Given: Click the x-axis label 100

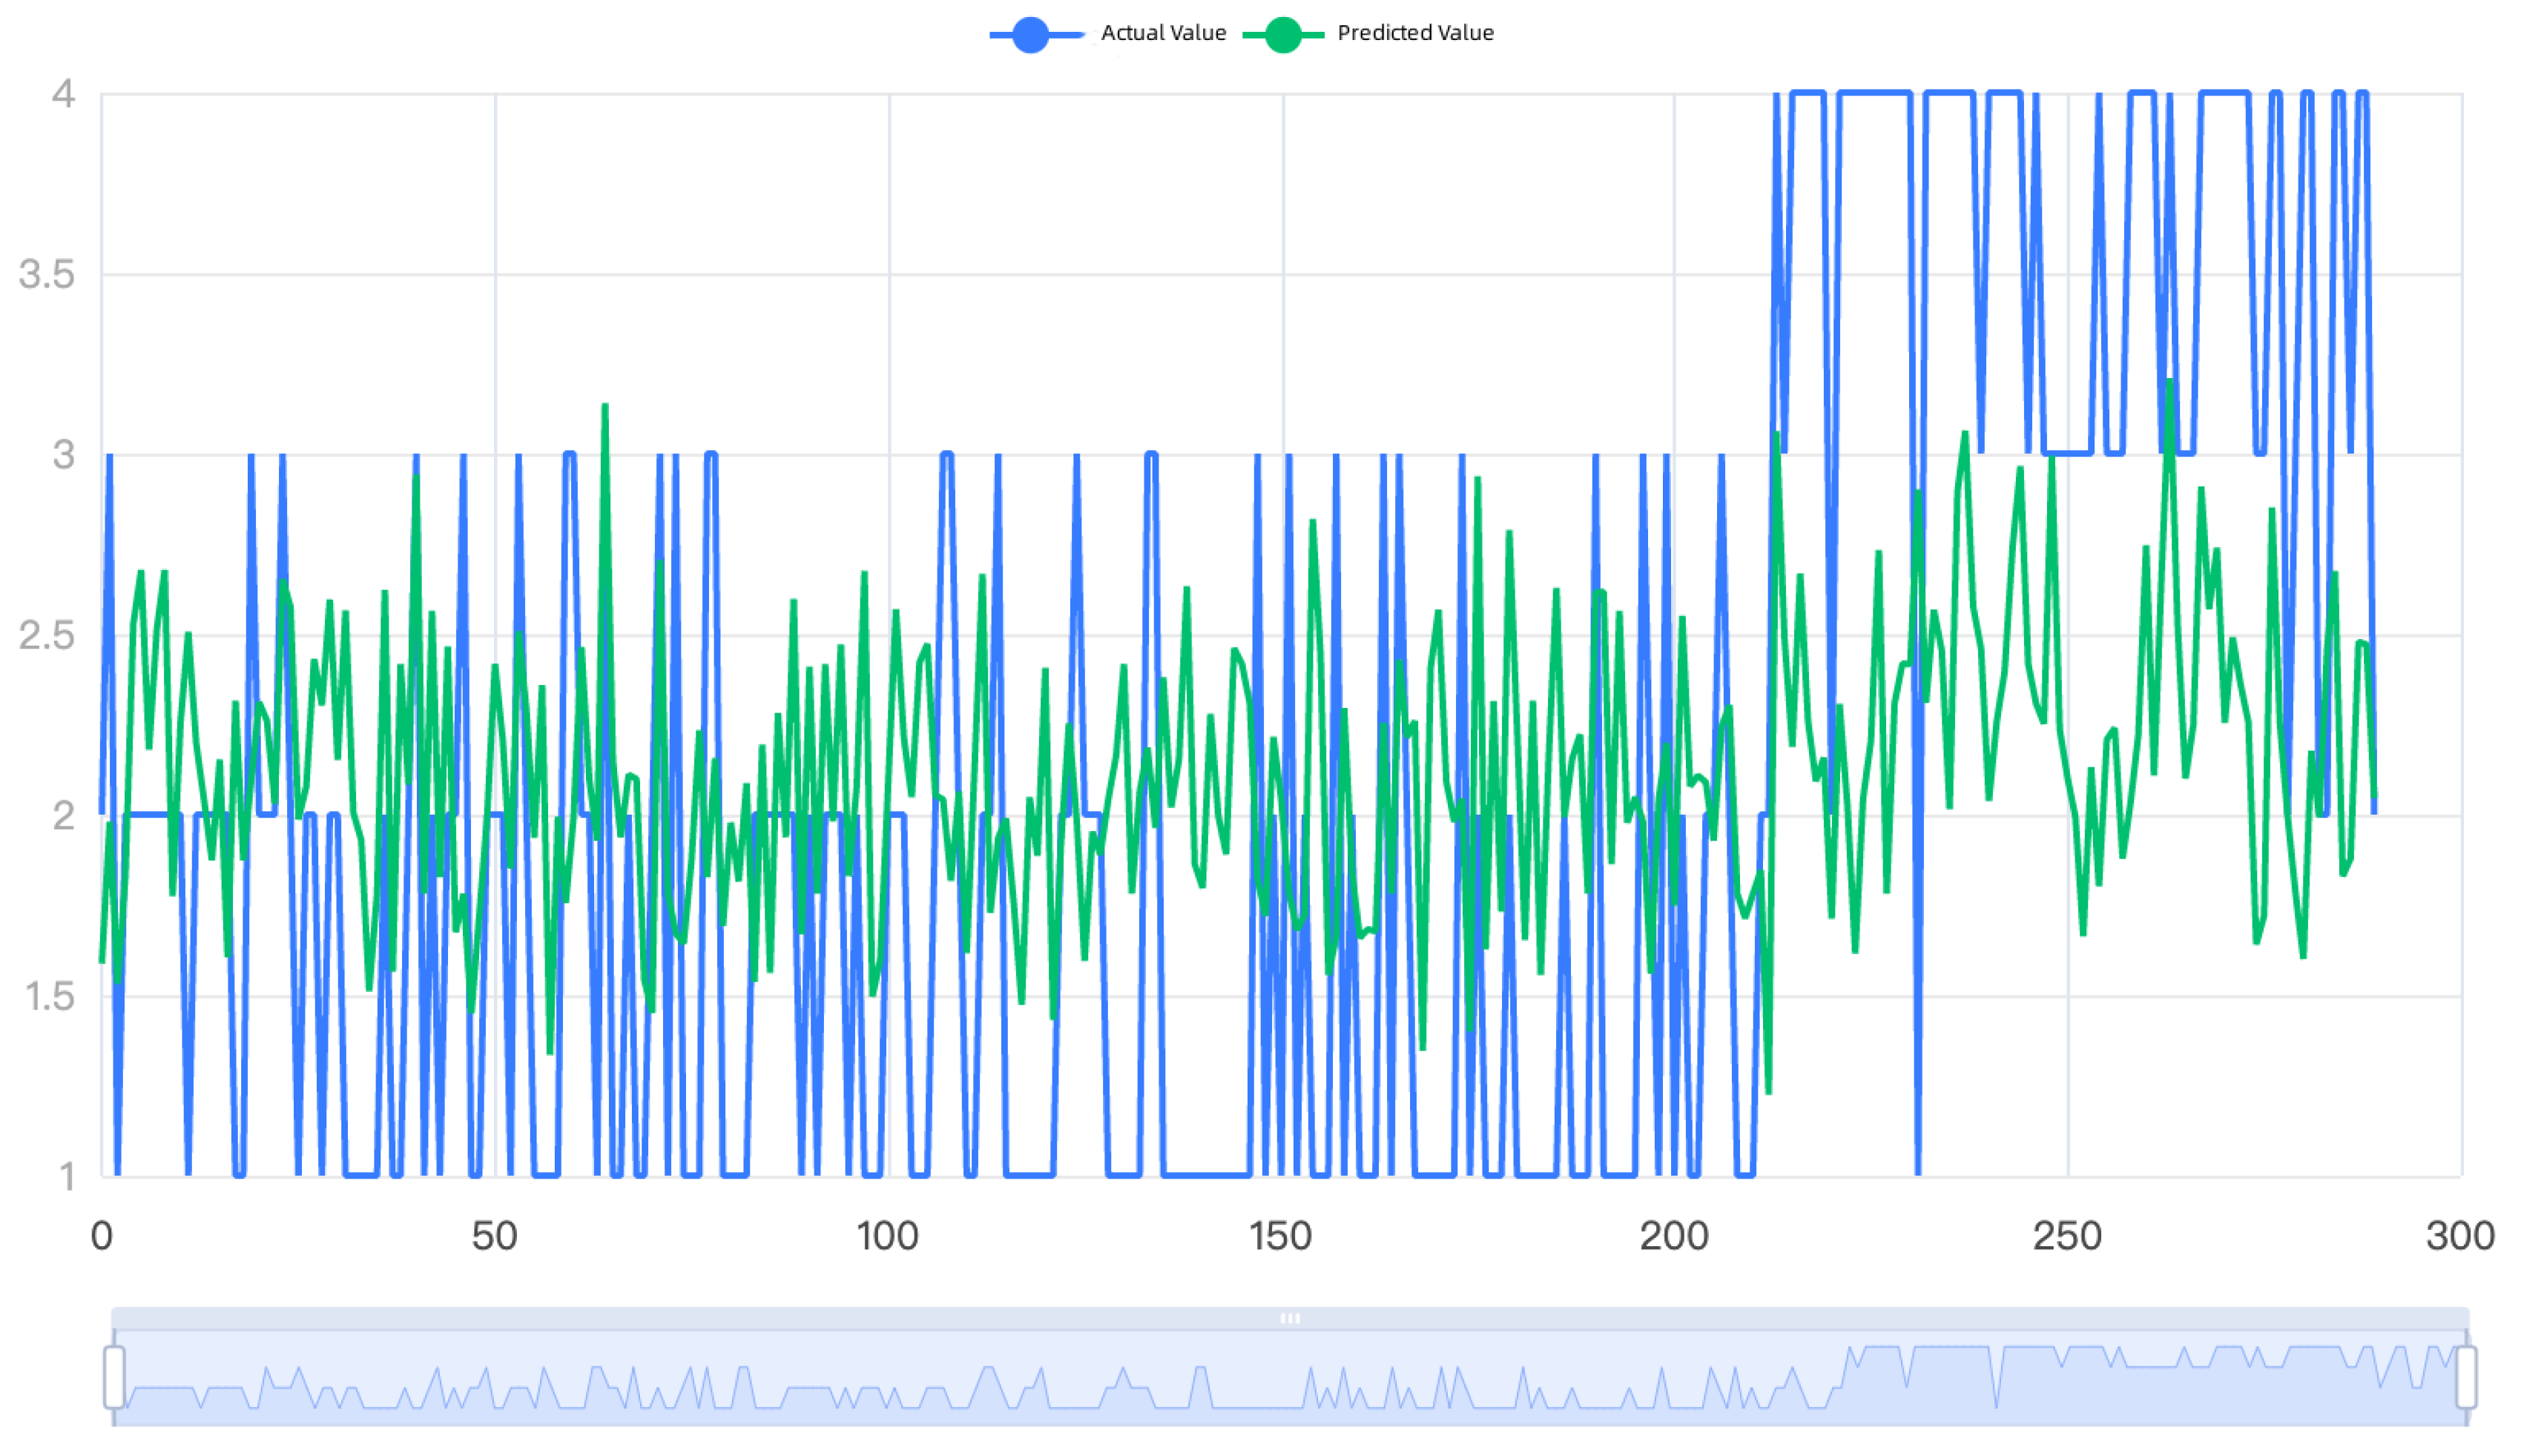Looking at the screenshot, I should click(x=887, y=1237).
